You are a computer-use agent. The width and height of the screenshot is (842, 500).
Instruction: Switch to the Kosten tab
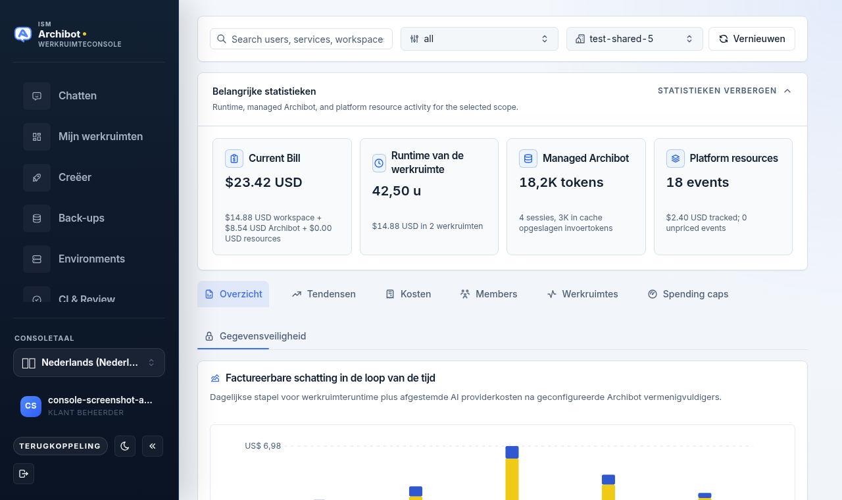[409, 294]
